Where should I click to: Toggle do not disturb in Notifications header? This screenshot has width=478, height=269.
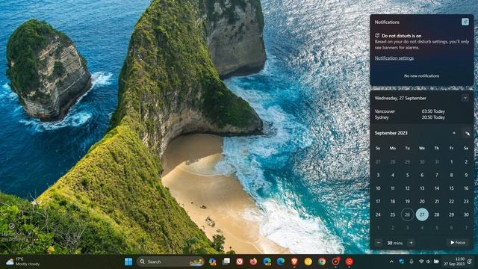pyautogui.click(x=465, y=22)
